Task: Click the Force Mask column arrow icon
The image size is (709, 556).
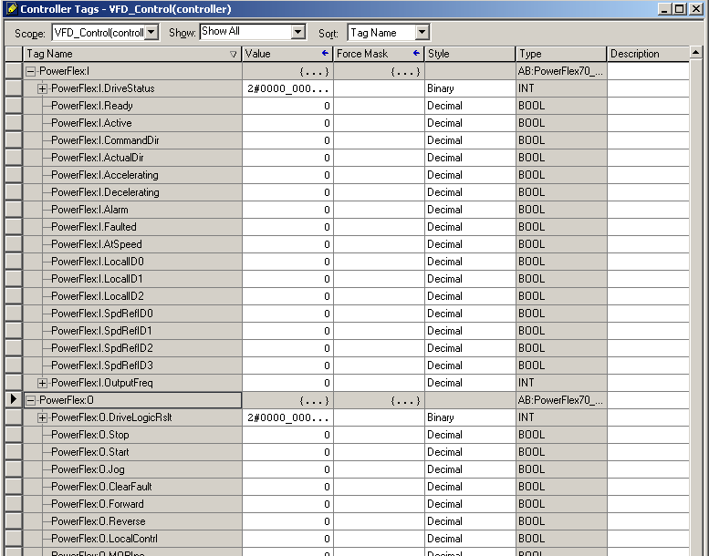Action: [416, 54]
